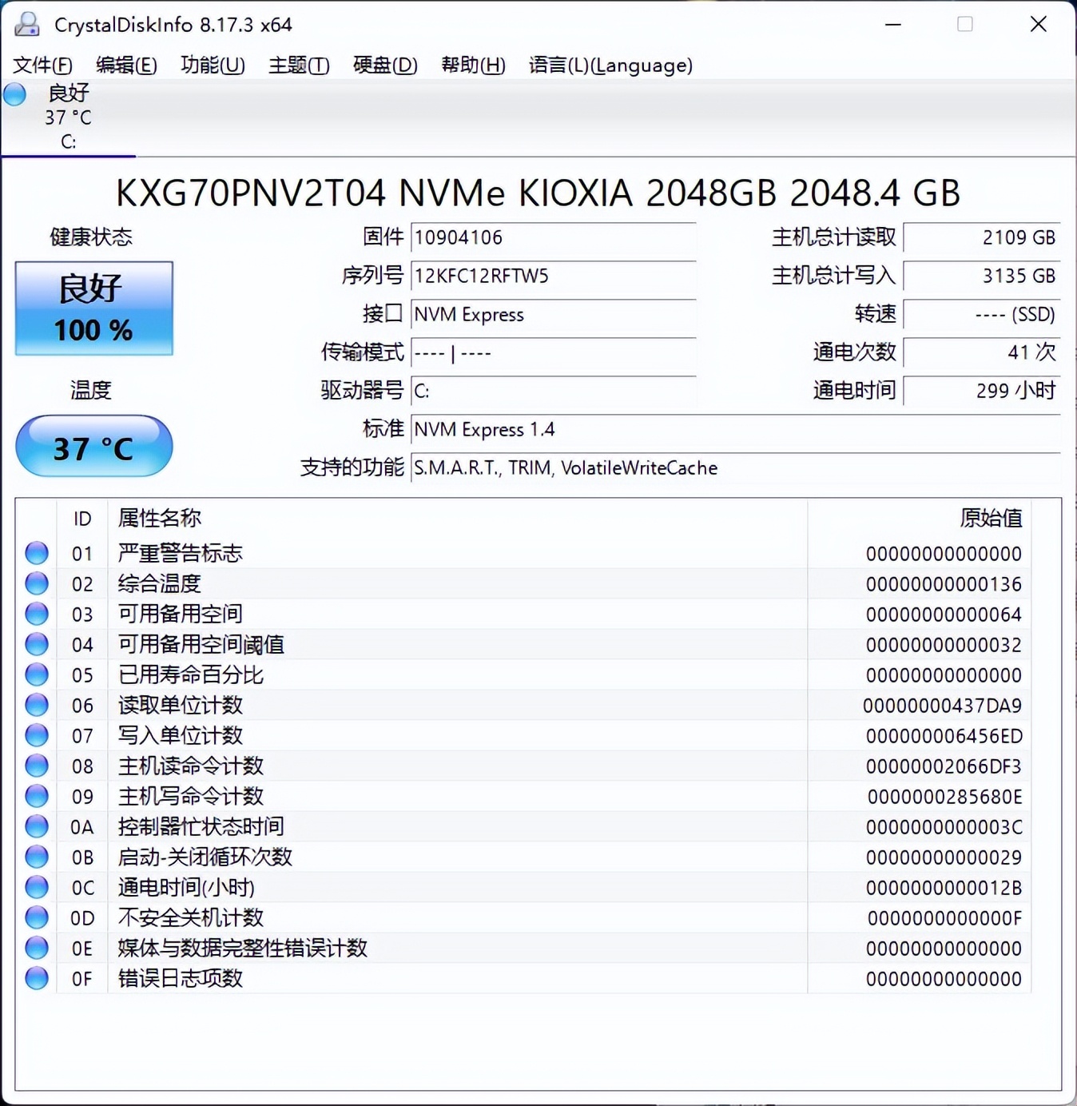The height and width of the screenshot is (1106, 1077).
Task: Select the status light for 不安全关机计数
Action: coord(36,917)
